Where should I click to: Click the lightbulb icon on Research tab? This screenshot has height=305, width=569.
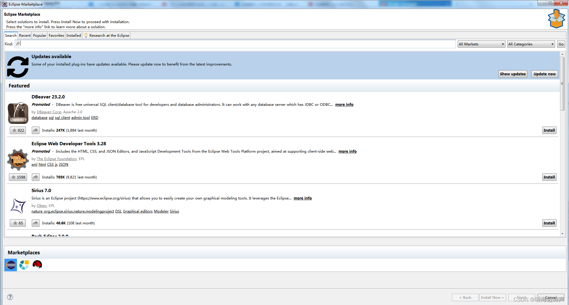point(86,35)
